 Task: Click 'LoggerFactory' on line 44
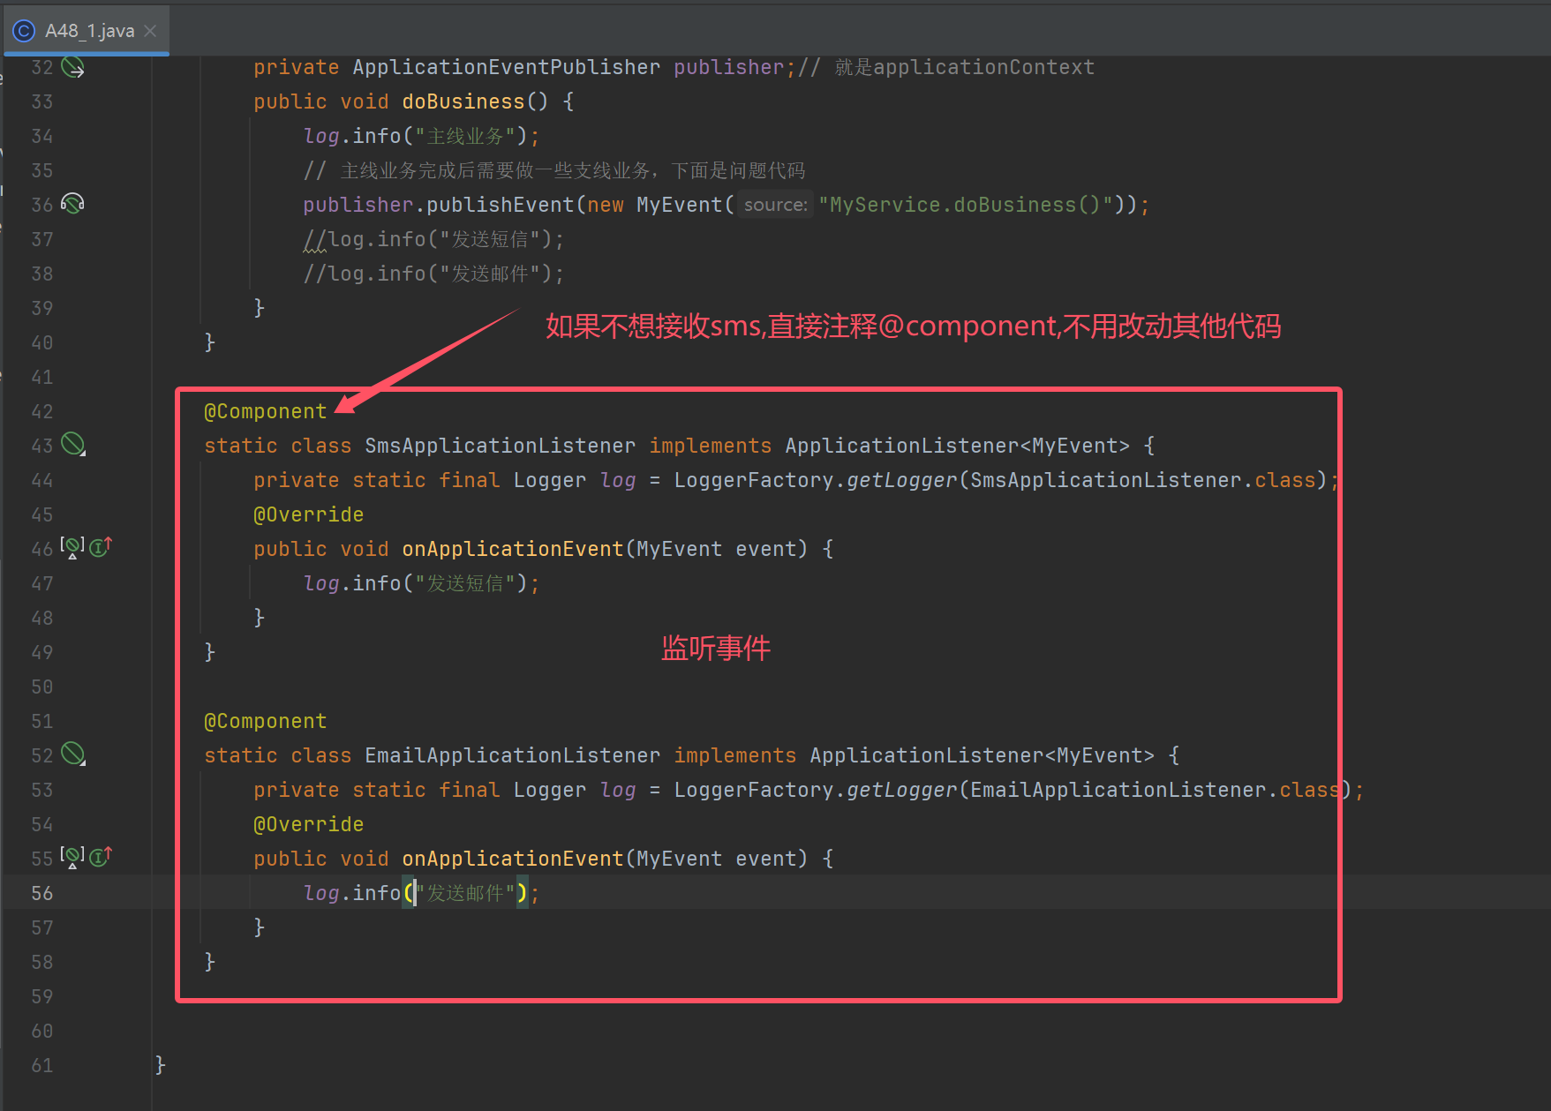753,480
